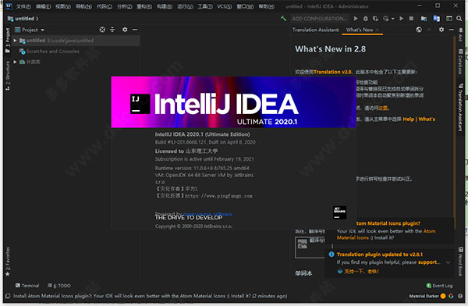Toggle the 2: Favorites tool window

coord(8,262)
